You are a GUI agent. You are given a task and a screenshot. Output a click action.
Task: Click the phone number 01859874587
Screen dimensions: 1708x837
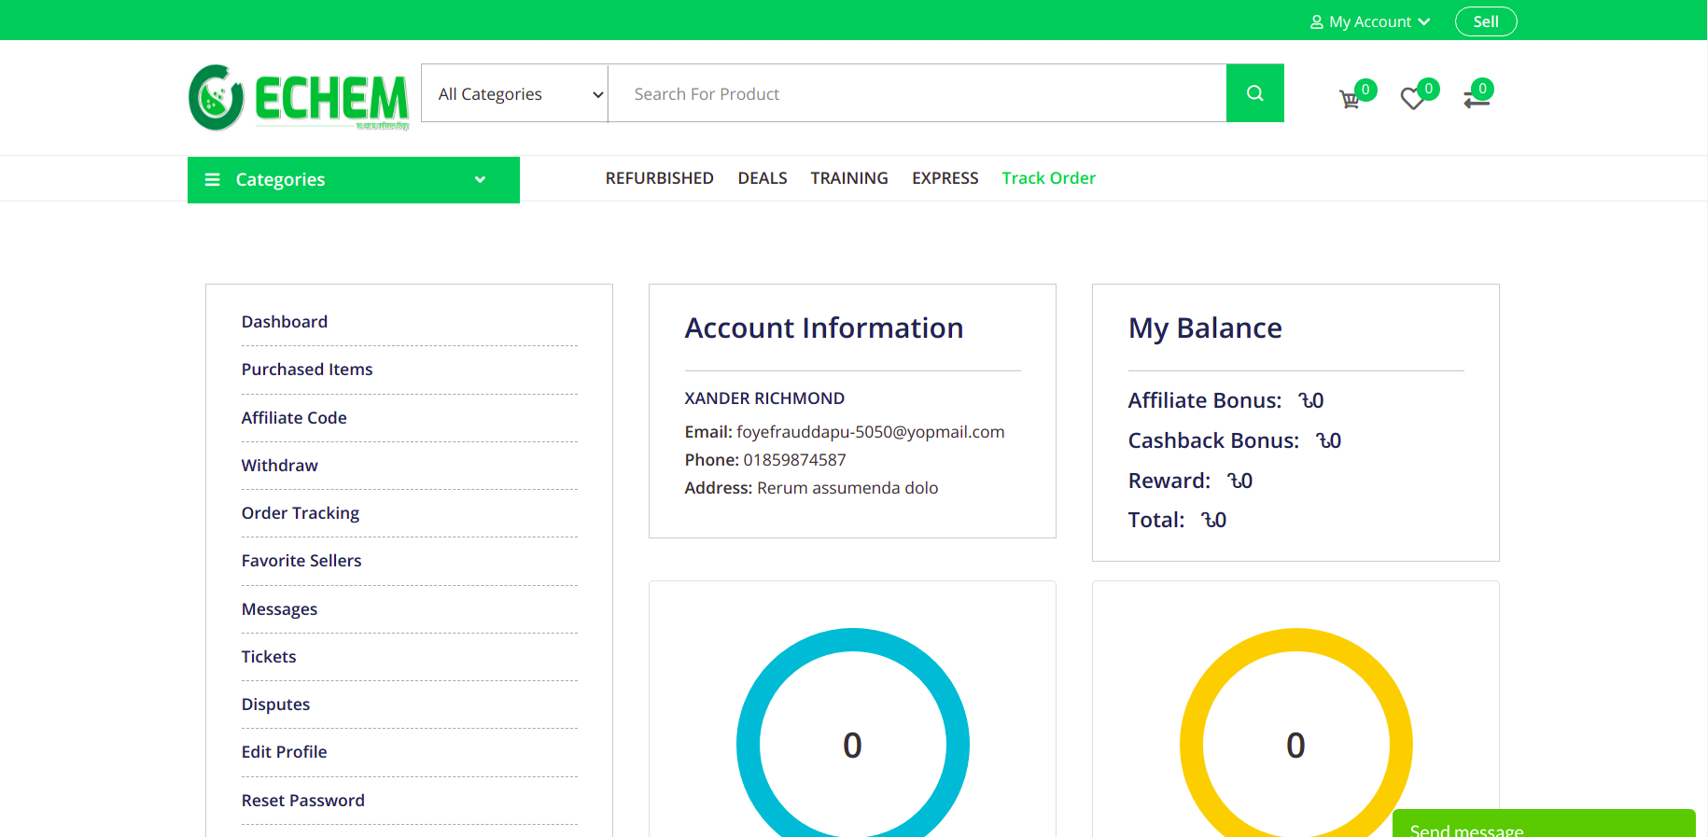794,460
